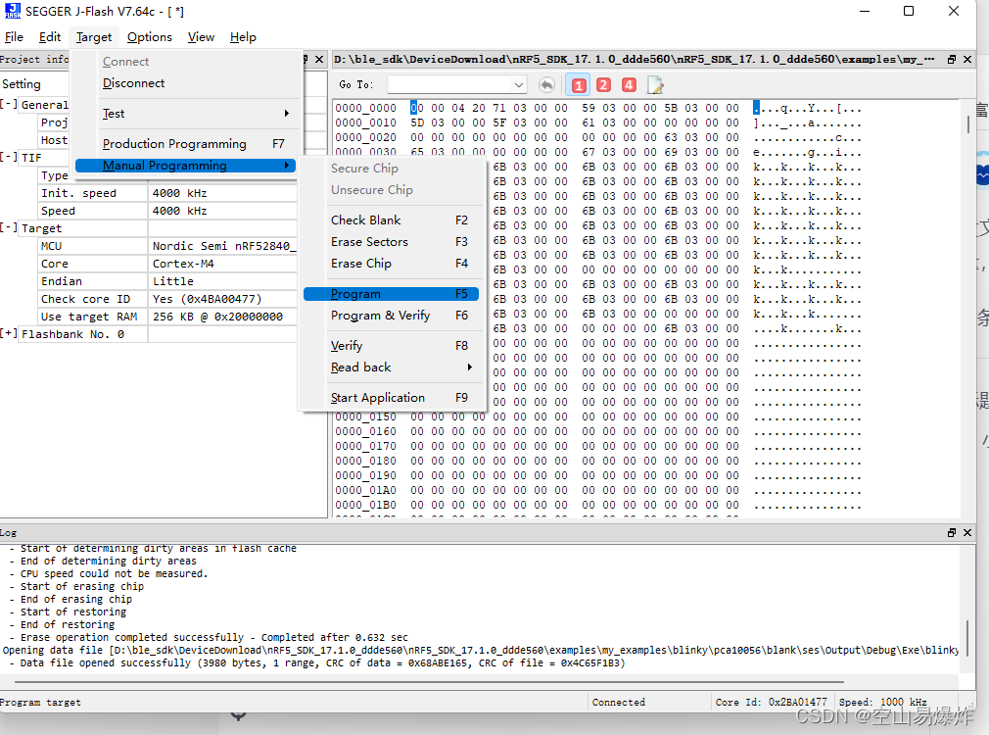Open the Test submenu arrow
The width and height of the screenshot is (989, 735).
tap(286, 114)
